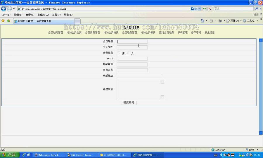Open the 文件(F) menu
This screenshot has height=158, width=263.
click(6, 15)
